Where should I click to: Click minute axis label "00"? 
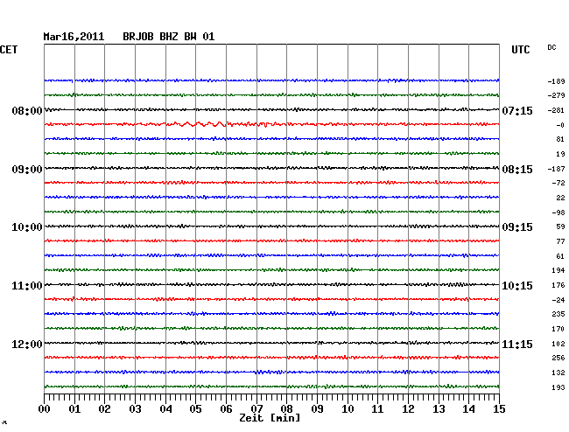click(45, 409)
